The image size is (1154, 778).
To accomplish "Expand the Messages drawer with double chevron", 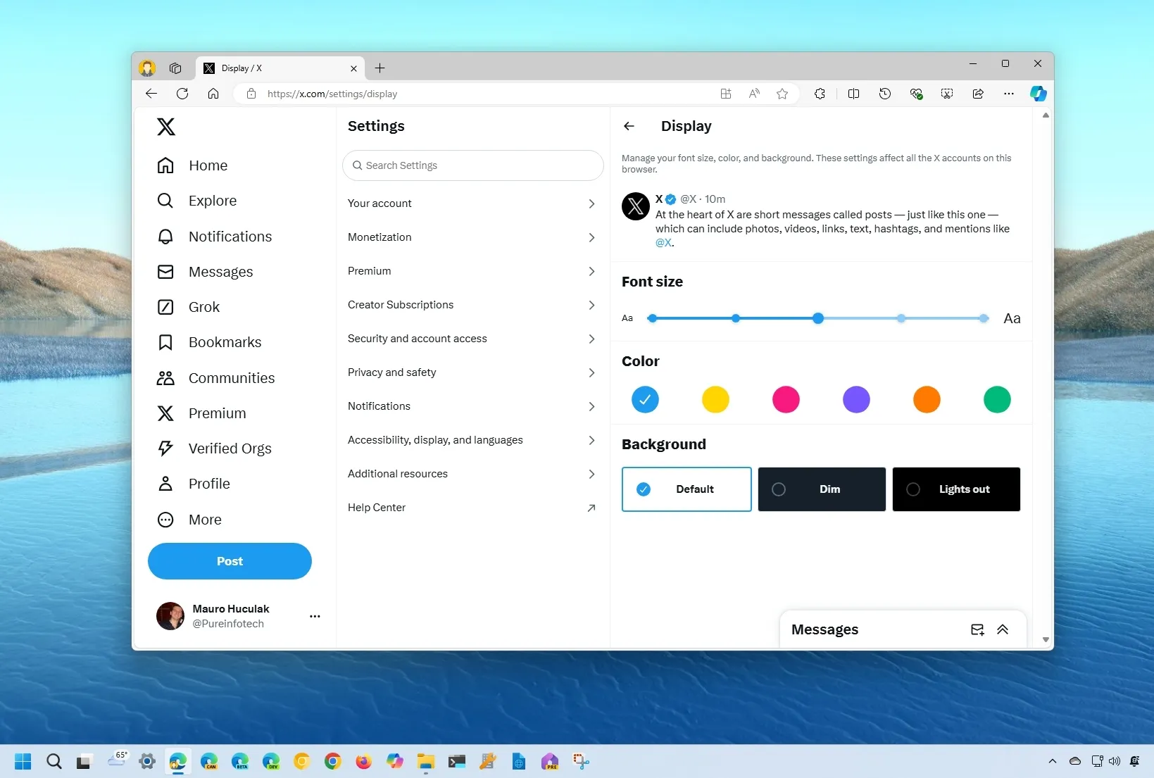I will click(x=1003, y=629).
